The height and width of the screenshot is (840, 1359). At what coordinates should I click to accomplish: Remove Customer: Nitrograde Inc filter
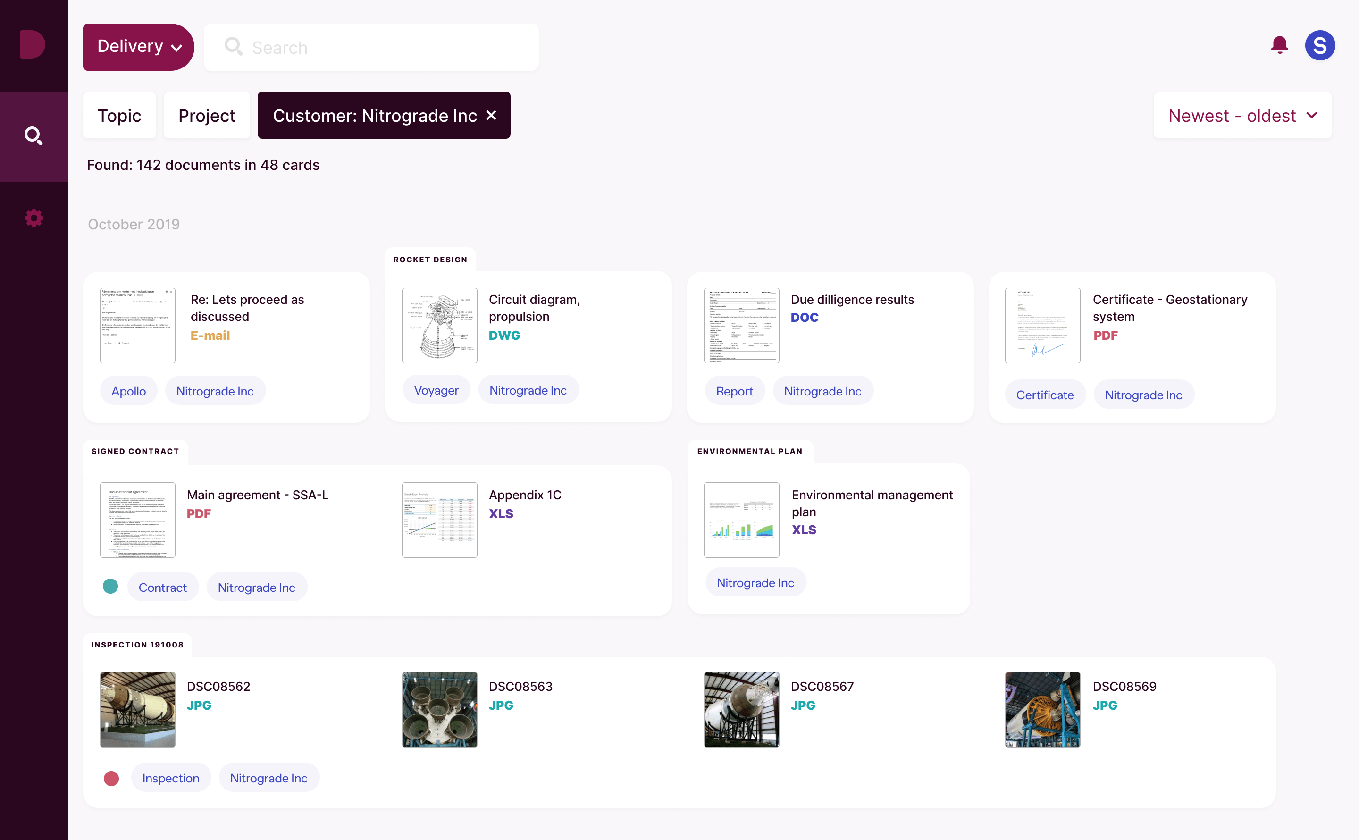(x=491, y=115)
